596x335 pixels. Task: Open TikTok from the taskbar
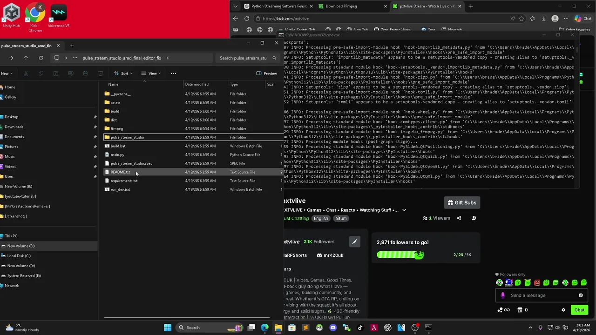[360, 328]
